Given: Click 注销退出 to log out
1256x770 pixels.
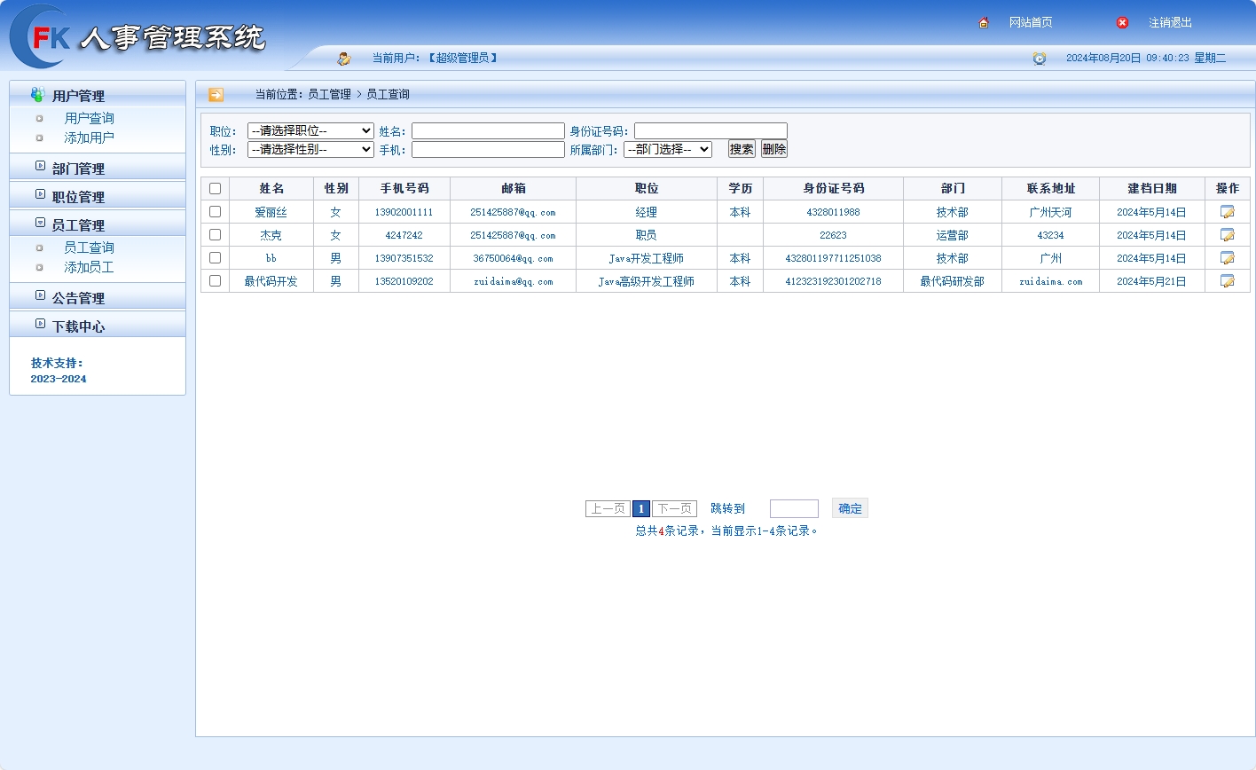Looking at the screenshot, I should coord(1170,22).
